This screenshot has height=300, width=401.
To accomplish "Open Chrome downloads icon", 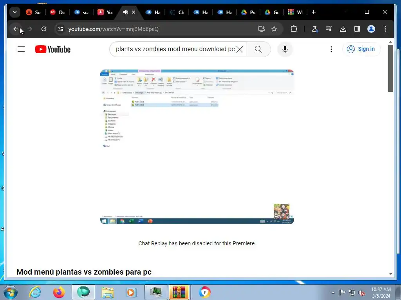I will 343,29.
